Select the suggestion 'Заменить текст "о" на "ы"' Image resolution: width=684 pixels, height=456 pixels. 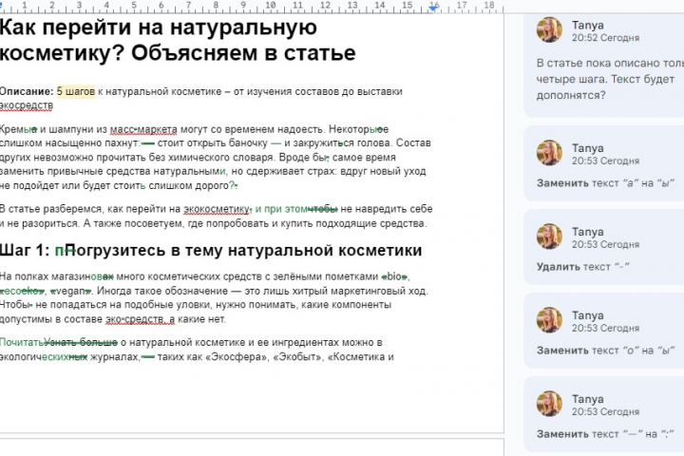[604, 331]
